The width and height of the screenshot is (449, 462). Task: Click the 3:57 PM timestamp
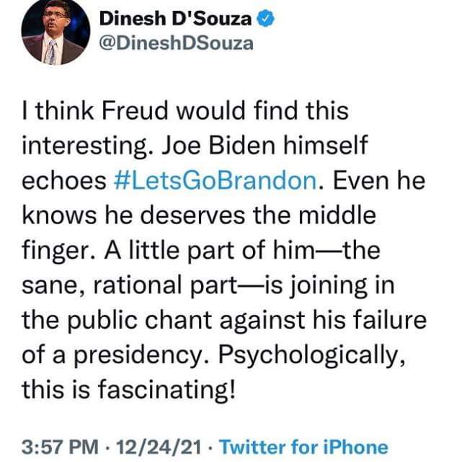point(60,447)
